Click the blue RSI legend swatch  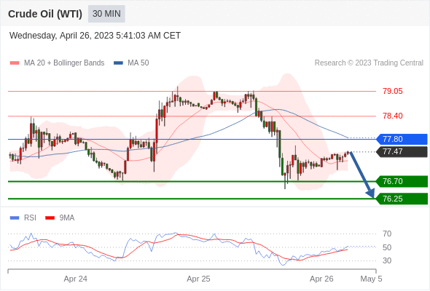pos(15,218)
